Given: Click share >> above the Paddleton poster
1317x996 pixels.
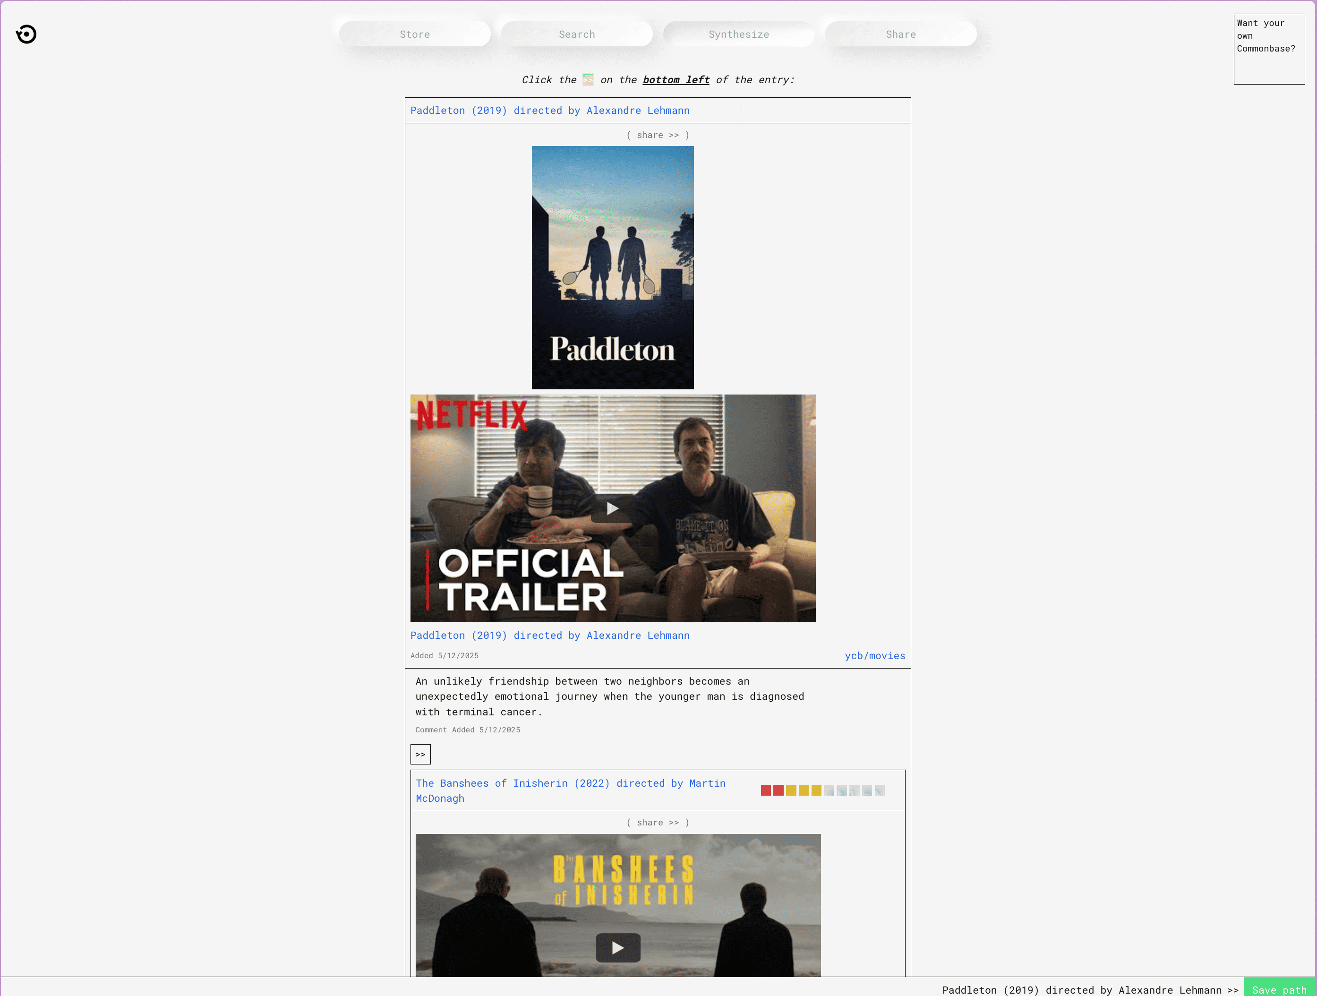Looking at the screenshot, I should 657,135.
